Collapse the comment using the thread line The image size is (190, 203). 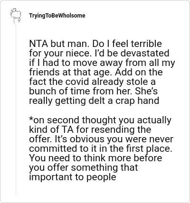(16, 109)
